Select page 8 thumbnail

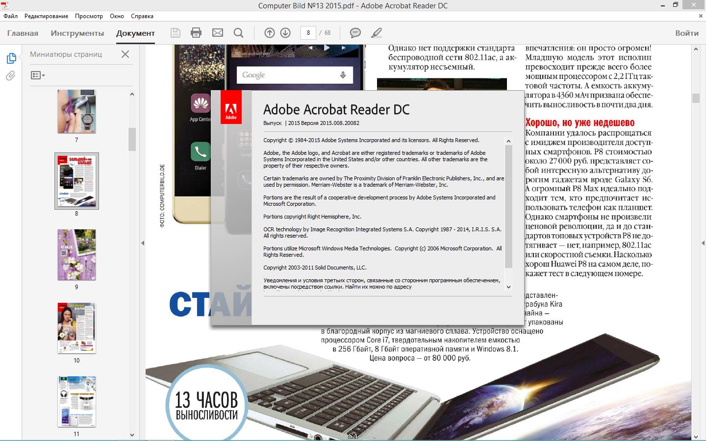[x=76, y=181]
